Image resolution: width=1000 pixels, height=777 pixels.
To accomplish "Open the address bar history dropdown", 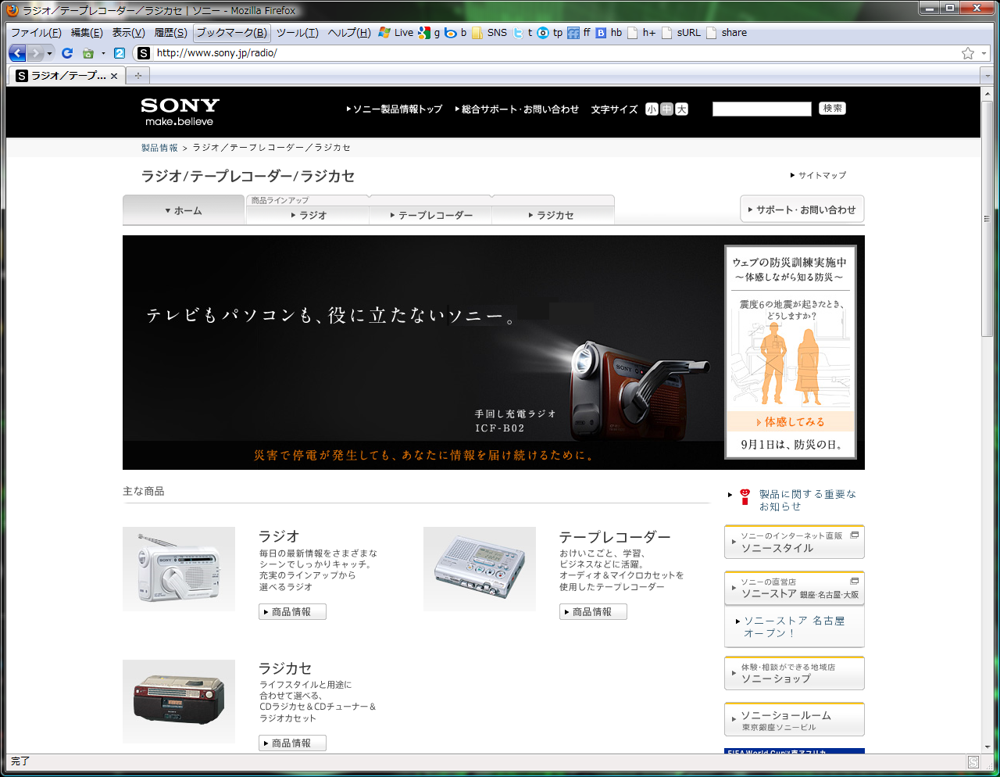I will click(984, 53).
